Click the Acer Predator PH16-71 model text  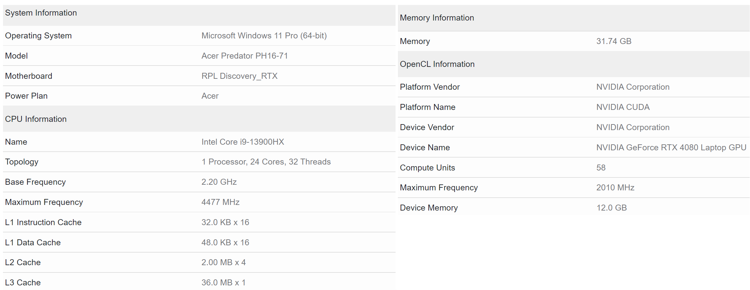(244, 56)
